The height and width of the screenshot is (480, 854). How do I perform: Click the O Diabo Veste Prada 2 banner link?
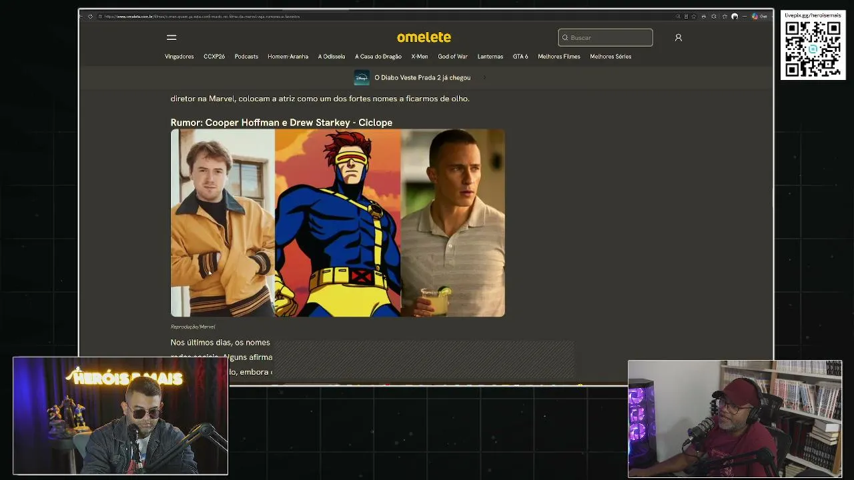(x=422, y=77)
